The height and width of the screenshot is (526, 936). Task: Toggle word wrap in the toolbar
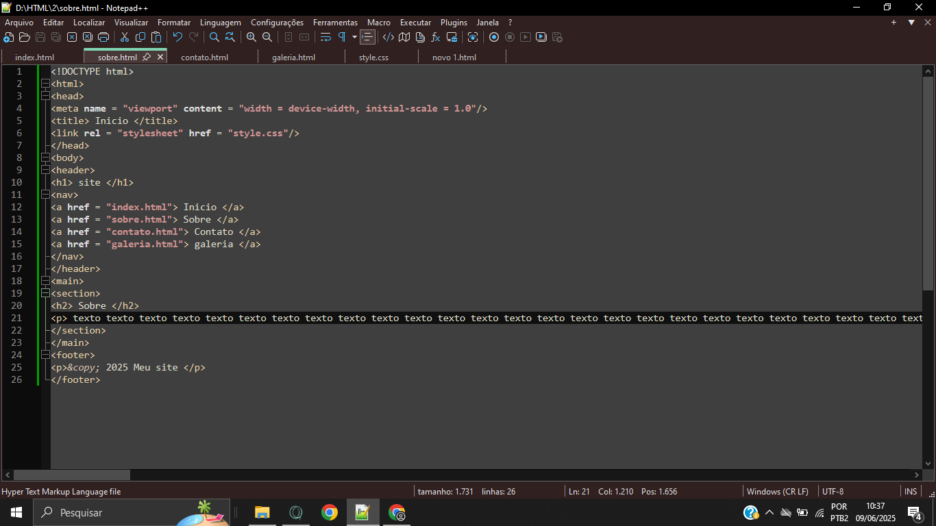(325, 37)
